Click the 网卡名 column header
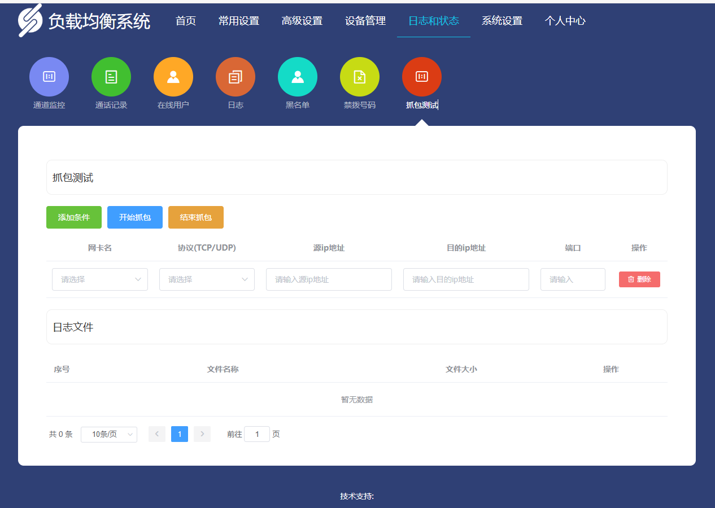 (100, 248)
